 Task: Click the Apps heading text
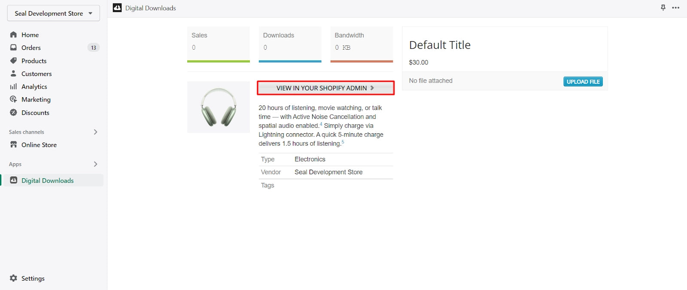point(15,164)
